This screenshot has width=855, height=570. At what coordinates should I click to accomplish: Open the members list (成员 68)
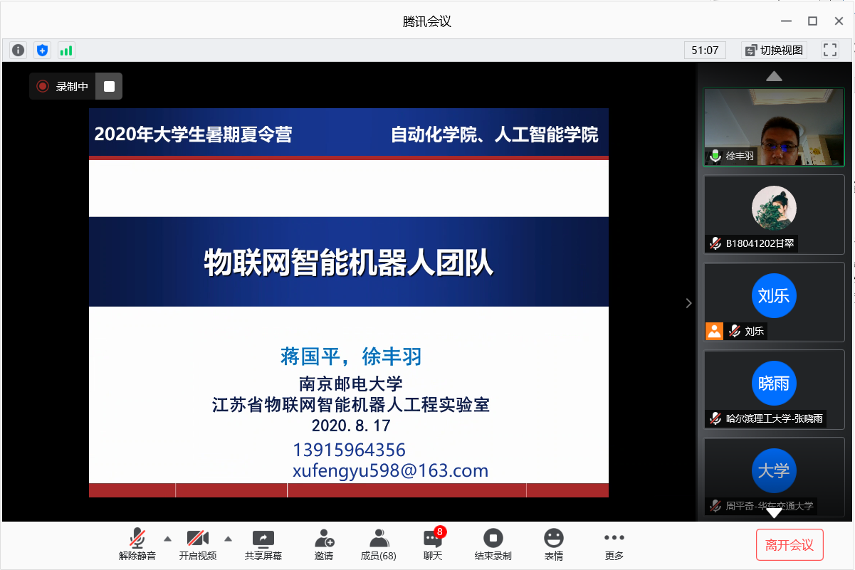tap(379, 545)
